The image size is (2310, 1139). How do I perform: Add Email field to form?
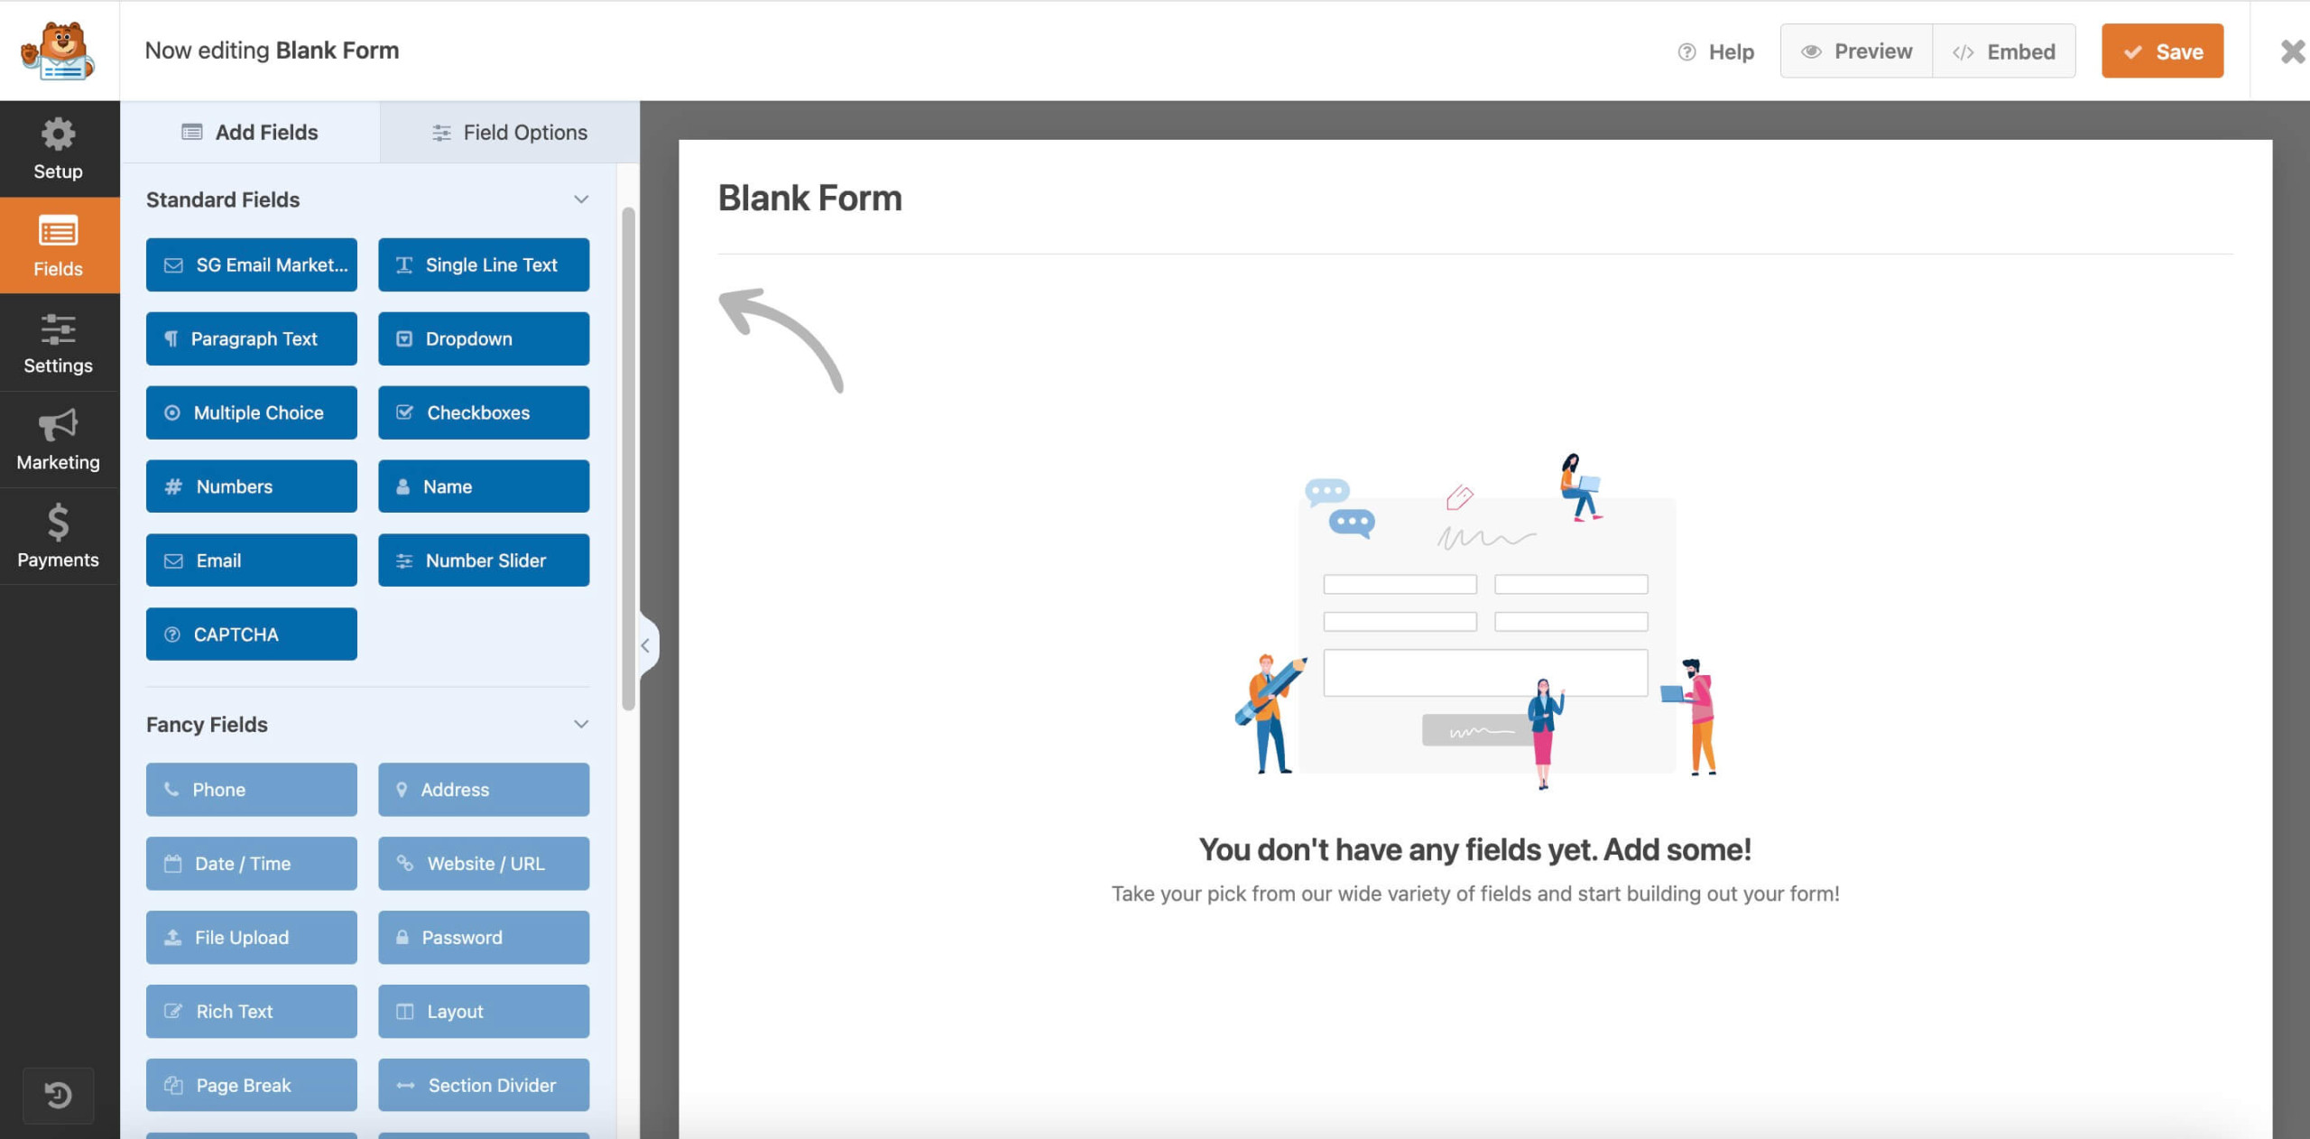pos(252,560)
